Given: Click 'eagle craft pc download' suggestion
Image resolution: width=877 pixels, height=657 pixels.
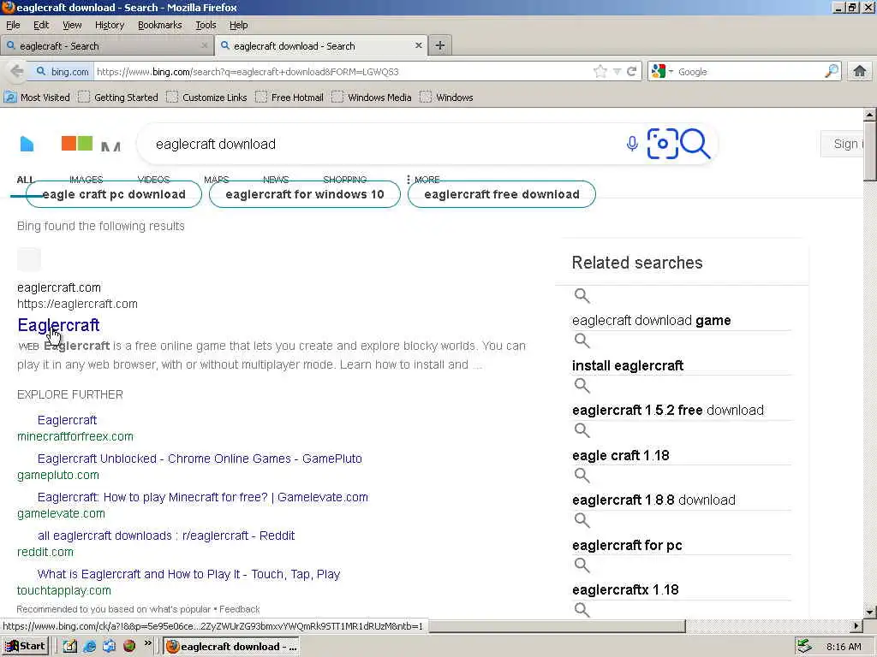Looking at the screenshot, I should point(114,194).
